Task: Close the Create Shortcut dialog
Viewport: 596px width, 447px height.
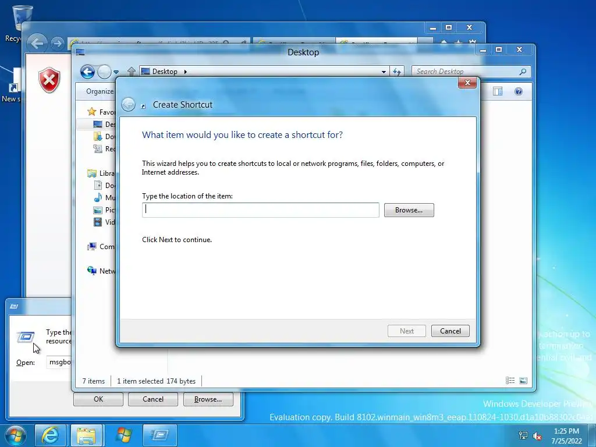Action: tap(467, 83)
